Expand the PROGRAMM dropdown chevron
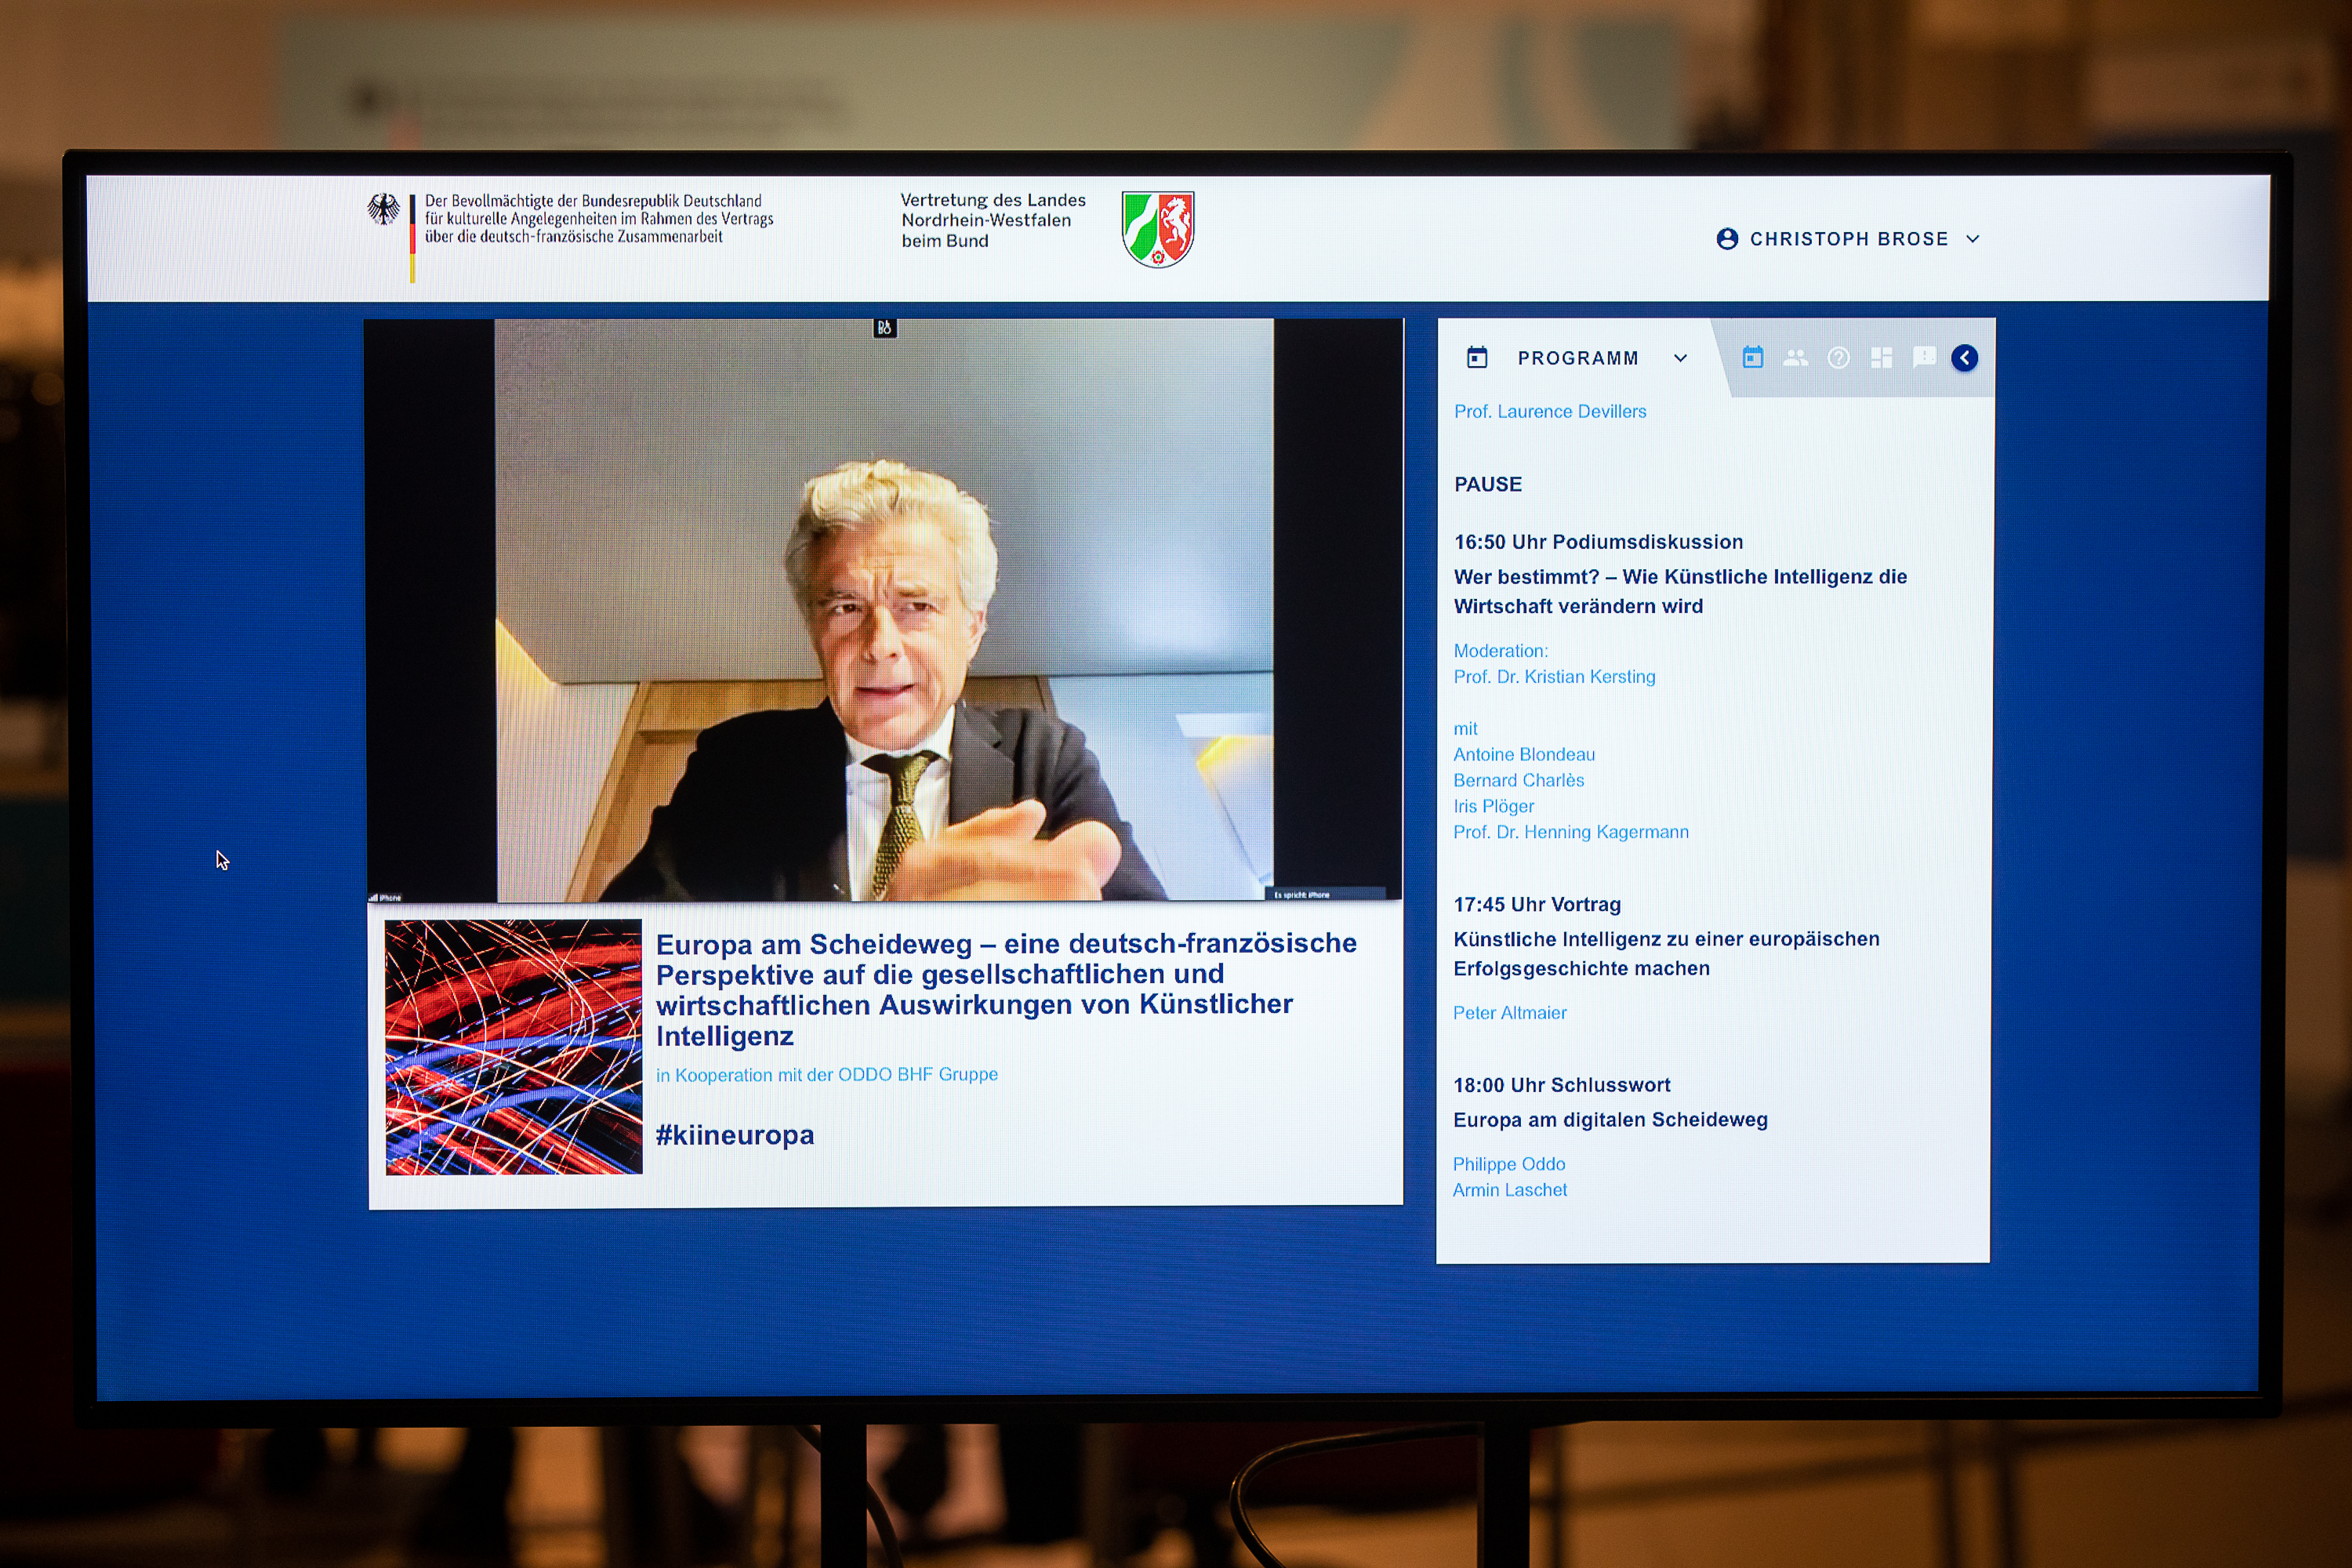Image resolution: width=2352 pixels, height=1568 pixels. [x=1680, y=358]
